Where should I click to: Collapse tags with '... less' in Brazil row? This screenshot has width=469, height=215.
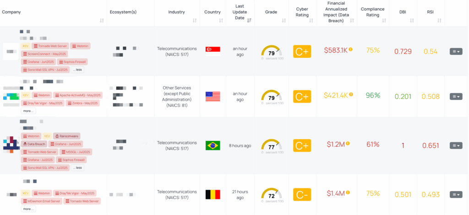coord(77,168)
